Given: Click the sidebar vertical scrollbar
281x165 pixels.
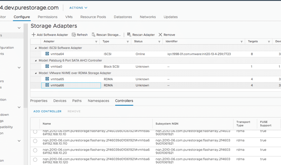Looking at the screenshot, I should [x=26, y=66].
